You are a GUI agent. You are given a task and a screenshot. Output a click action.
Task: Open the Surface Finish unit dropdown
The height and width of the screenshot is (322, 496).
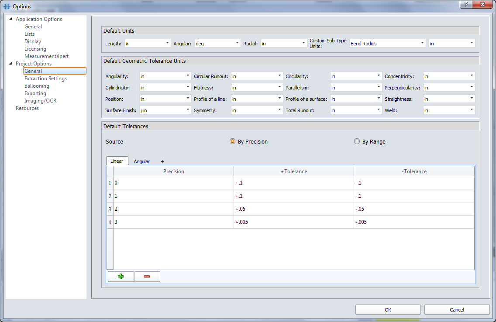tap(165, 110)
